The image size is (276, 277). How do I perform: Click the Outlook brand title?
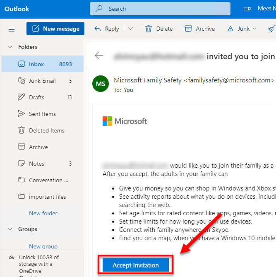(x=17, y=9)
